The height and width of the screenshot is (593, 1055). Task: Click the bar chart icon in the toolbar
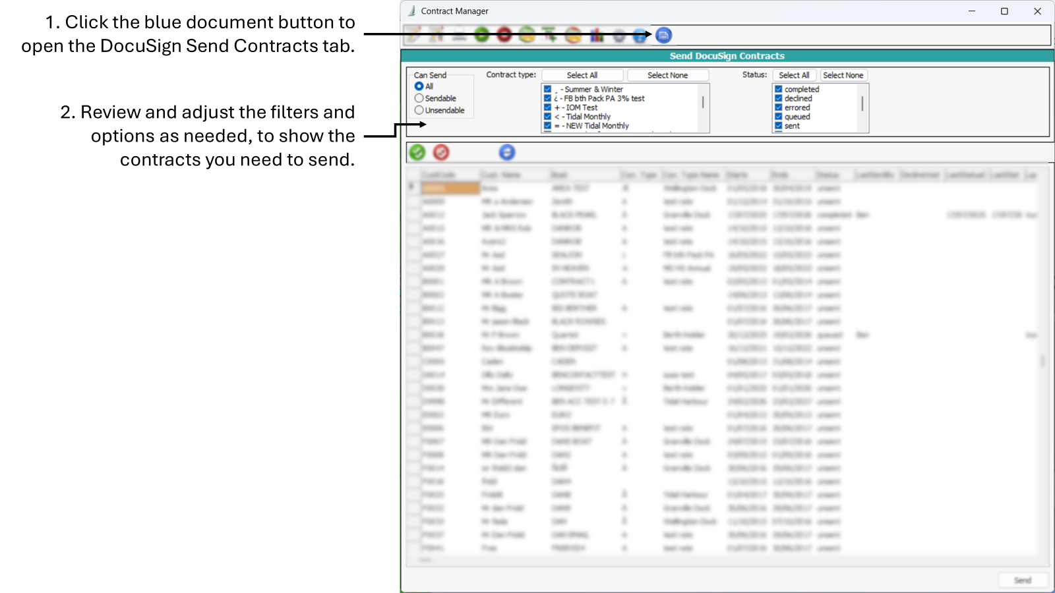pyautogui.click(x=596, y=36)
